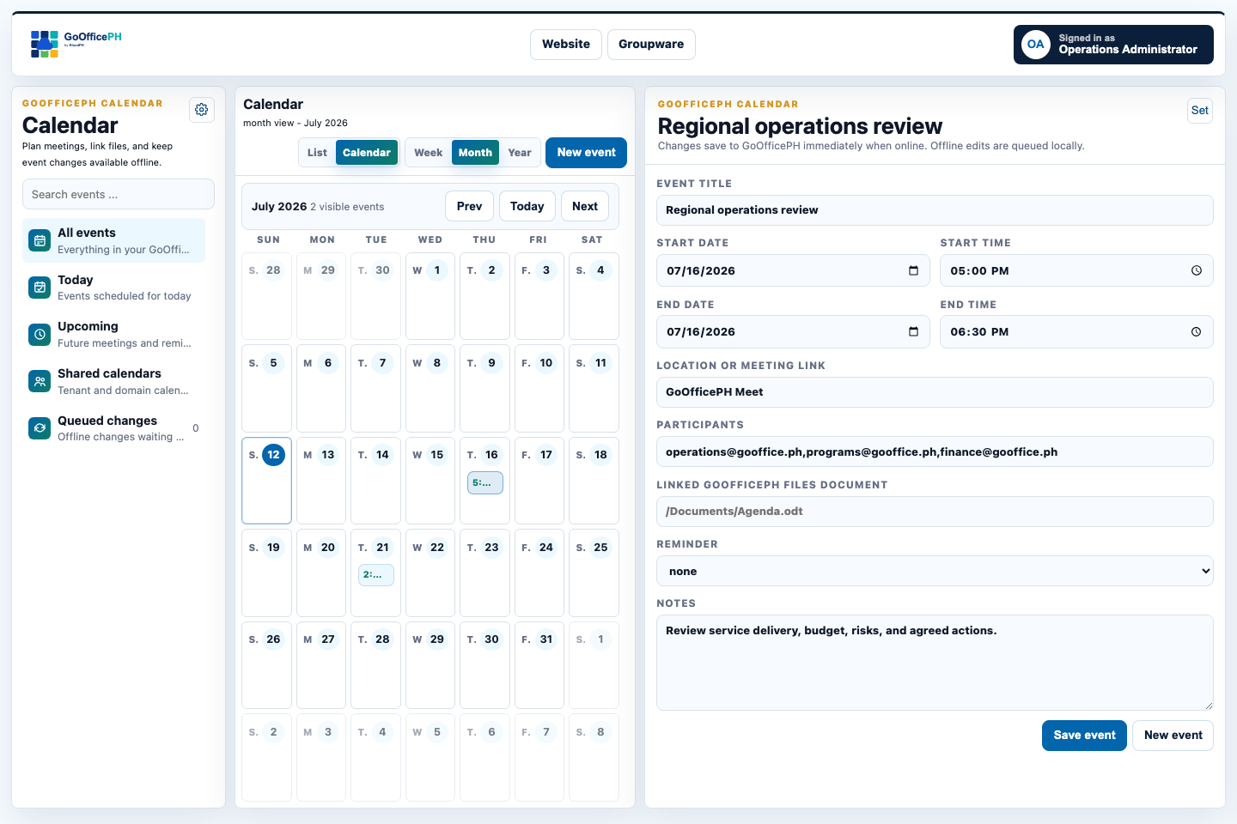Click the End Date field
The width and height of the screenshot is (1237, 824).
(793, 331)
